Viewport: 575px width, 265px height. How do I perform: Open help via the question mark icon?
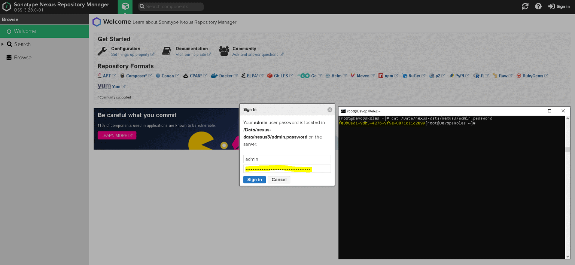pos(538,6)
